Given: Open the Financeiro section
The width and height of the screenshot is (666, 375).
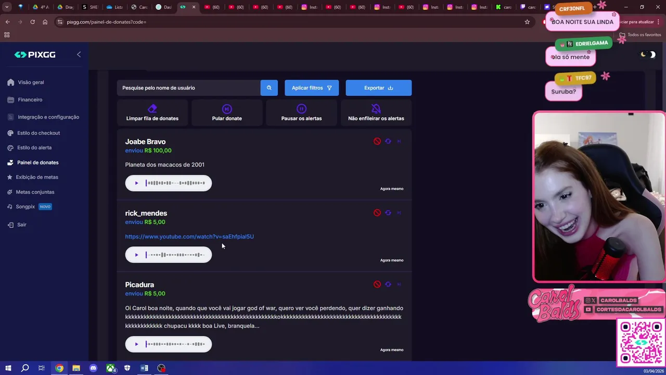Looking at the screenshot, I should coord(30,99).
